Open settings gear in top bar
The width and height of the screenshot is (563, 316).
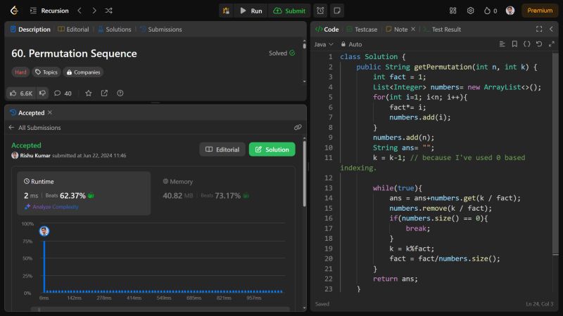tap(470, 11)
